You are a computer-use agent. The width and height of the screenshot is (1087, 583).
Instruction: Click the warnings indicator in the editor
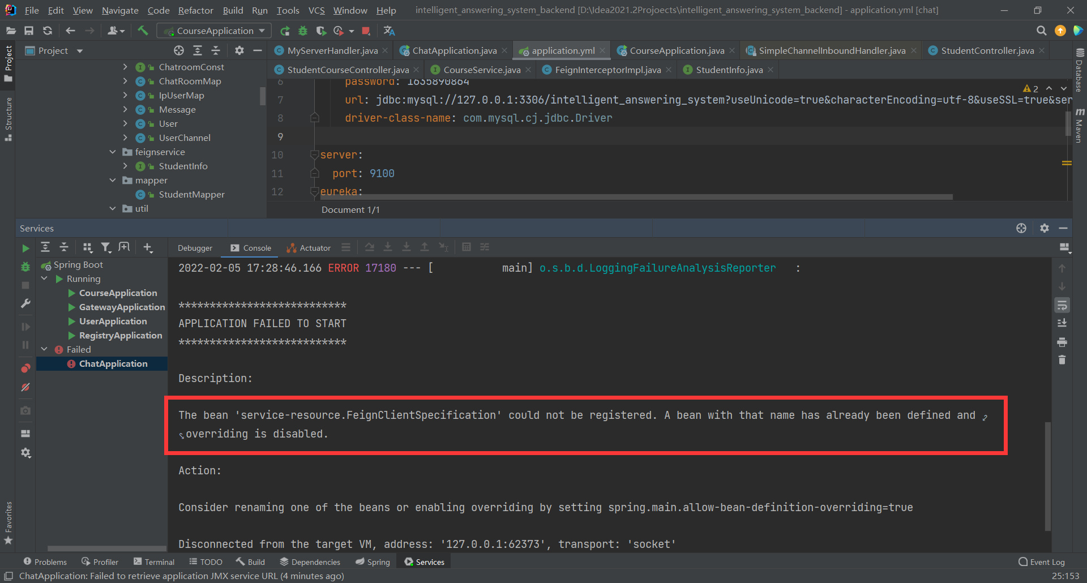pos(1030,88)
